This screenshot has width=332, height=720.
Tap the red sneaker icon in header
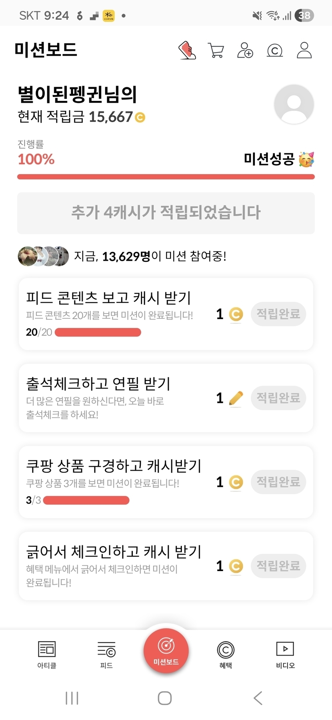pos(187,50)
